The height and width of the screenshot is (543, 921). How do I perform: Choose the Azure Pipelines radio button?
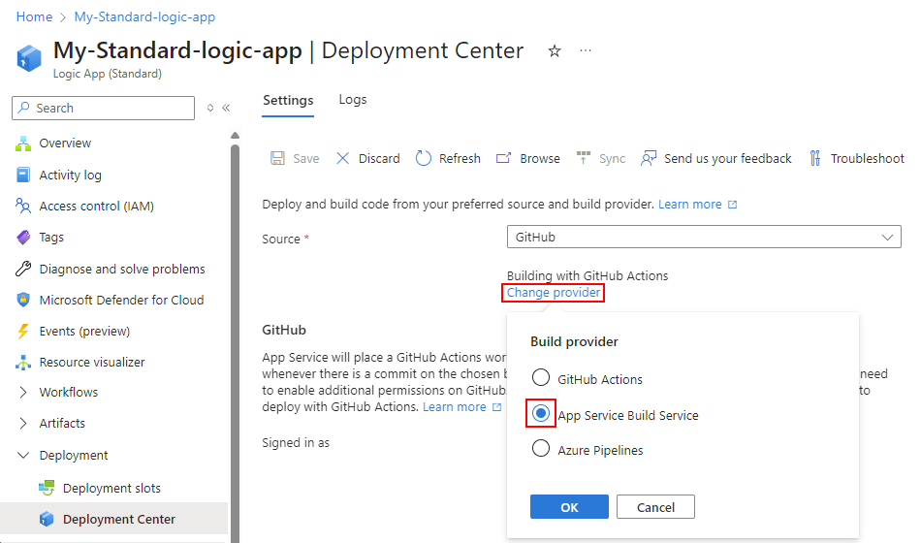click(541, 449)
